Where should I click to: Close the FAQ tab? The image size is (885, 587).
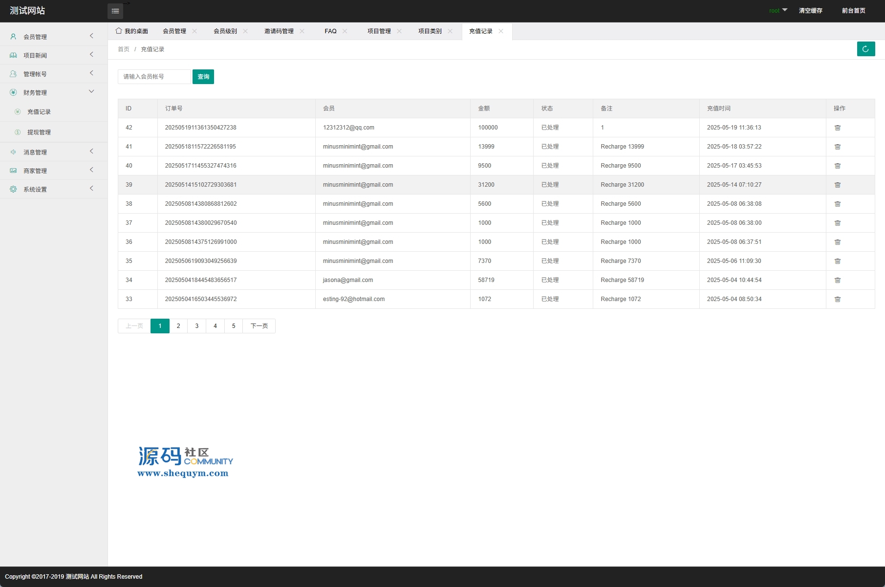coord(345,31)
